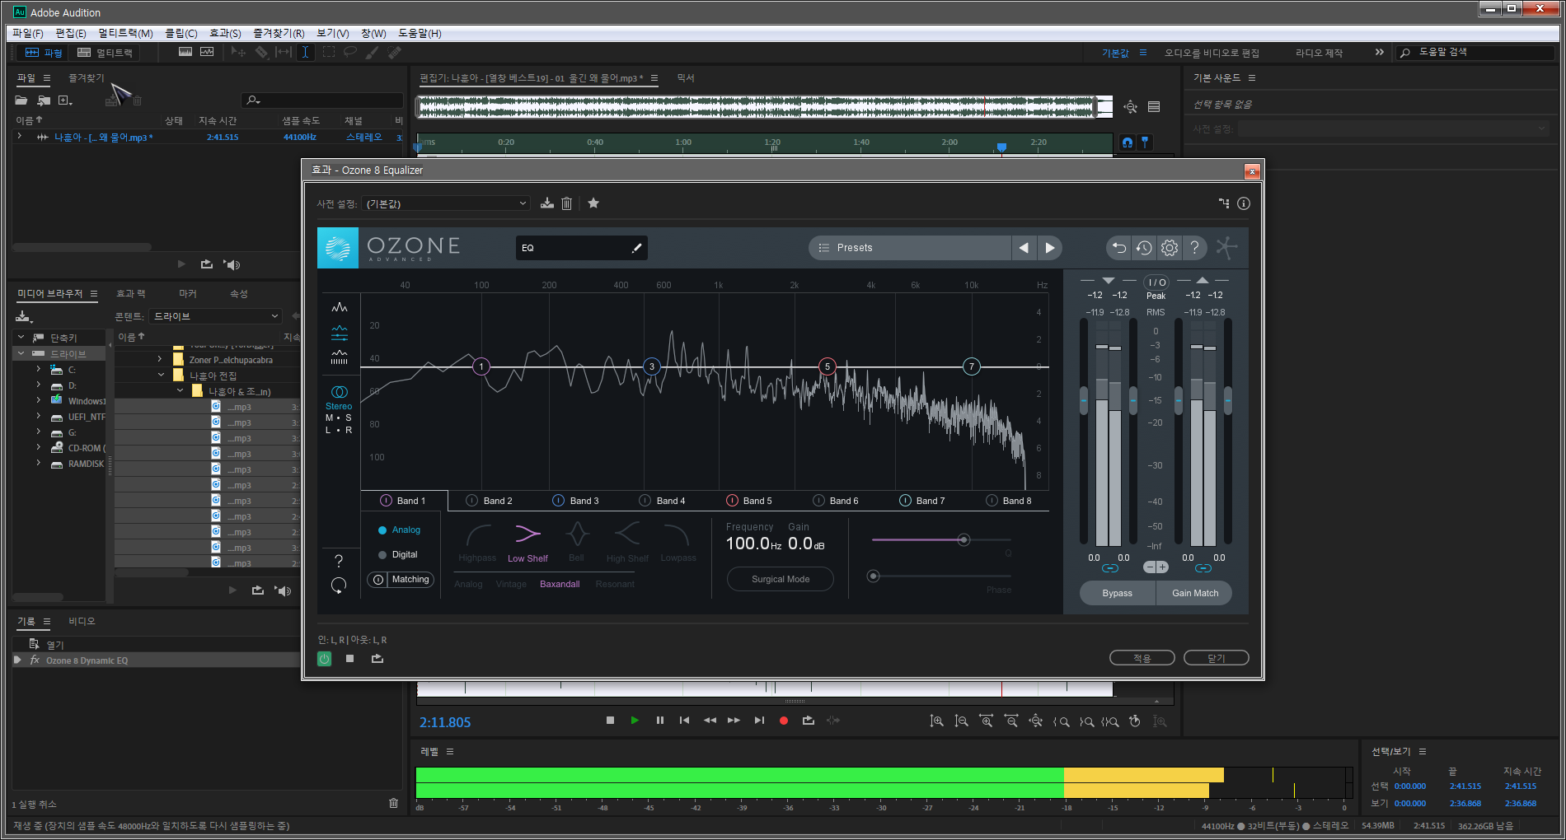Click the 닫기 close button
The height and width of the screenshot is (840, 1566).
[x=1217, y=658]
